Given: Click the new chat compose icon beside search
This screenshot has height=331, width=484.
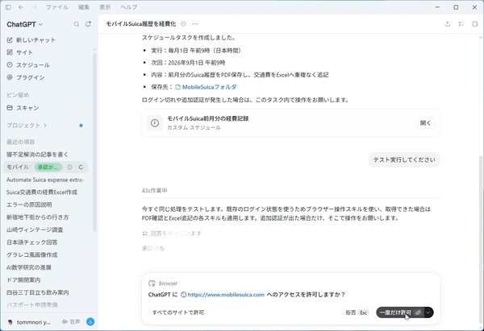Looking at the screenshot, I should (x=88, y=24).
